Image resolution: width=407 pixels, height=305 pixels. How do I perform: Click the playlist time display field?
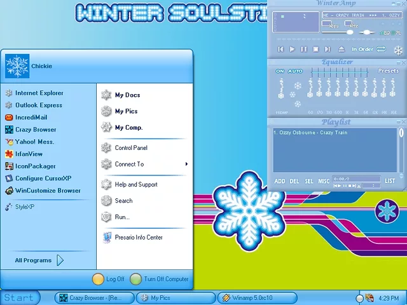click(x=356, y=179)
